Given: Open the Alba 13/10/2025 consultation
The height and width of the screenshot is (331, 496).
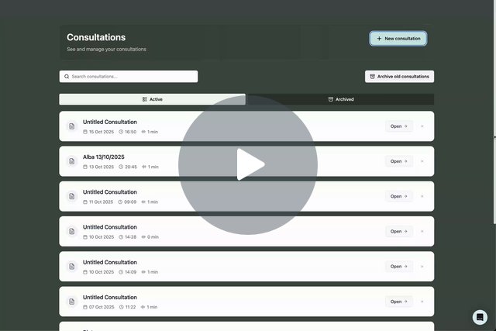Looking at the screenshot, I should point(399,161).
